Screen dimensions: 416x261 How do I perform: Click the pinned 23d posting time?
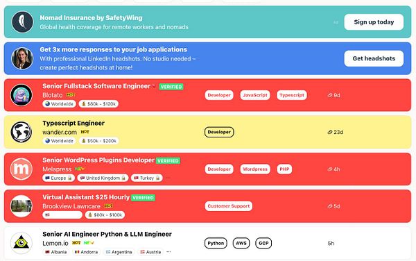(x=335, y=132)
